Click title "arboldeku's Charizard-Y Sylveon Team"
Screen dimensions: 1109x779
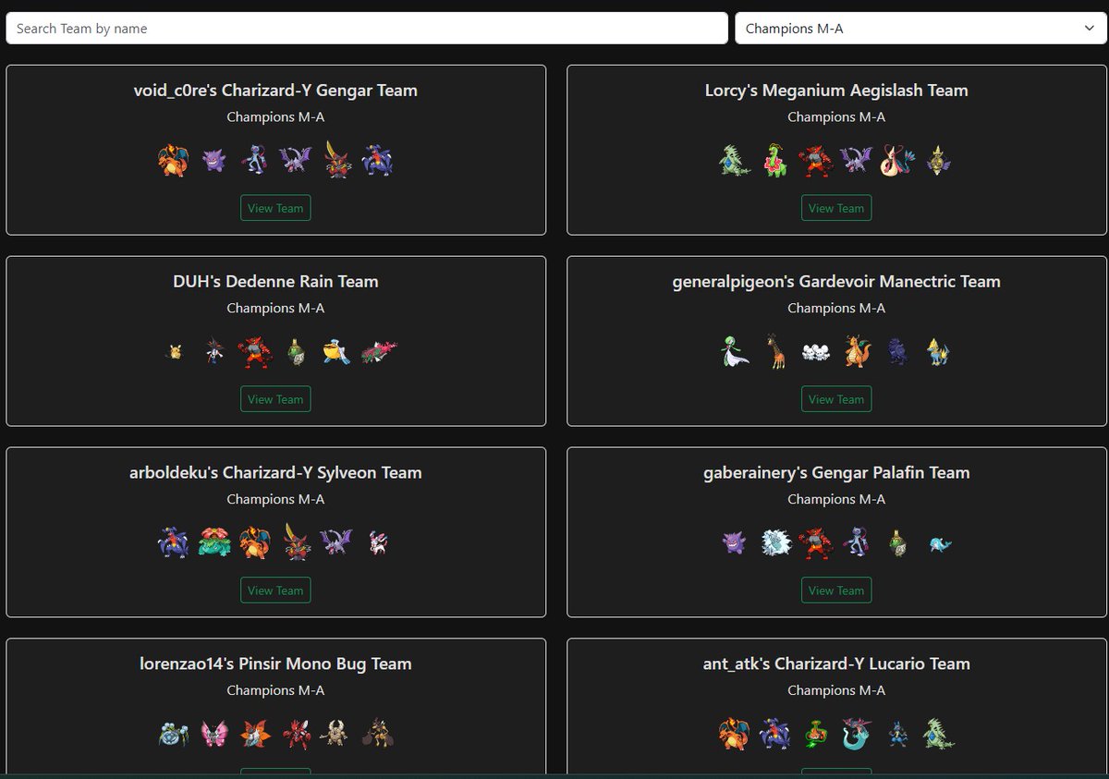point(275,473)
